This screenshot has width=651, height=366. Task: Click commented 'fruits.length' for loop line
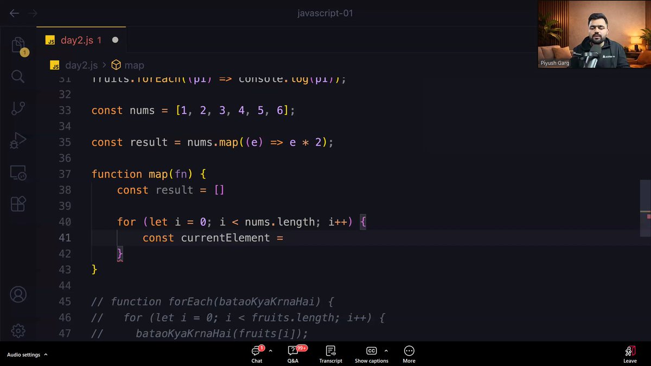pyautogui.click(x=238, y=317)
